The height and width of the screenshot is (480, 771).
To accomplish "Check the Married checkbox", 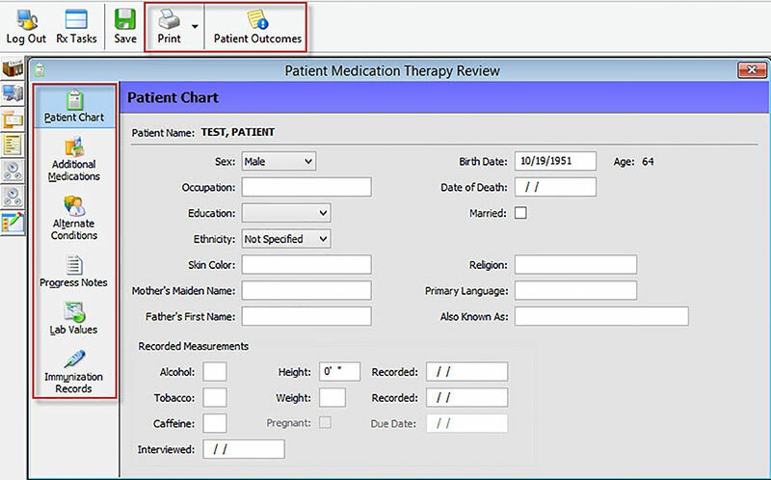I will tap(520, 213).
